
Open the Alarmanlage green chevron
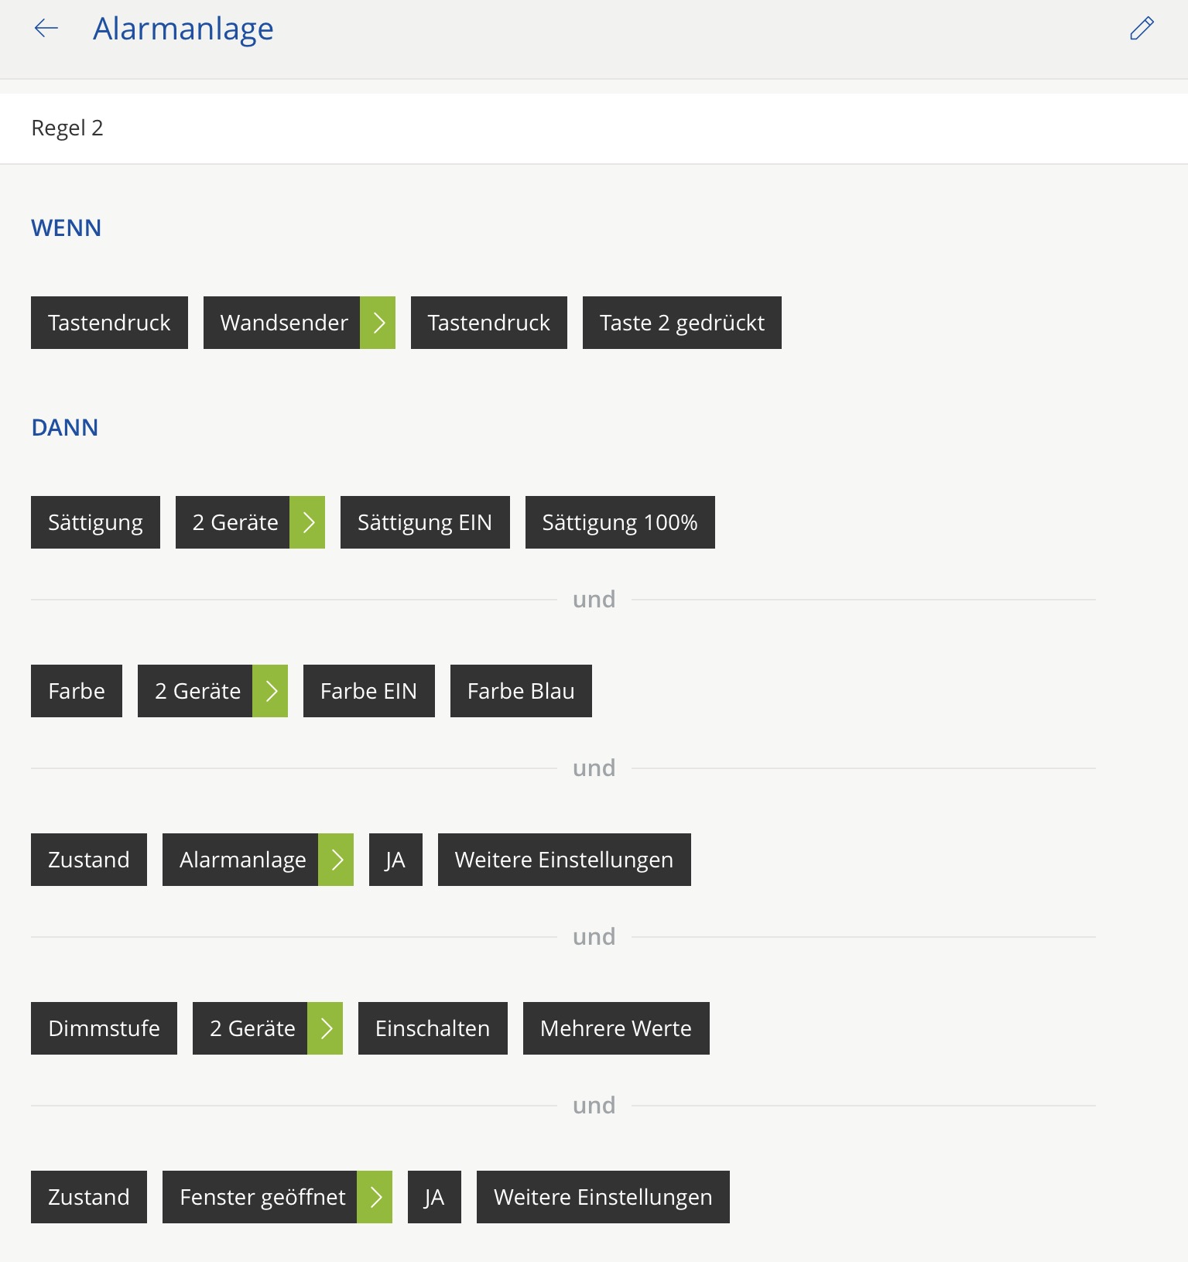(x=336, y=860)
